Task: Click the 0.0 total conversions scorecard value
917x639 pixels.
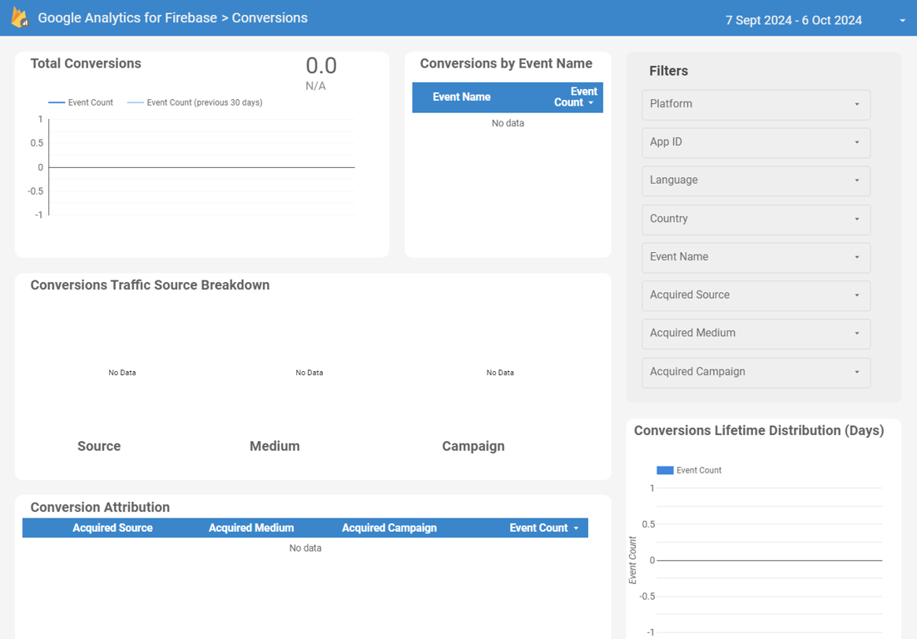Action: (x=321, y=66)
